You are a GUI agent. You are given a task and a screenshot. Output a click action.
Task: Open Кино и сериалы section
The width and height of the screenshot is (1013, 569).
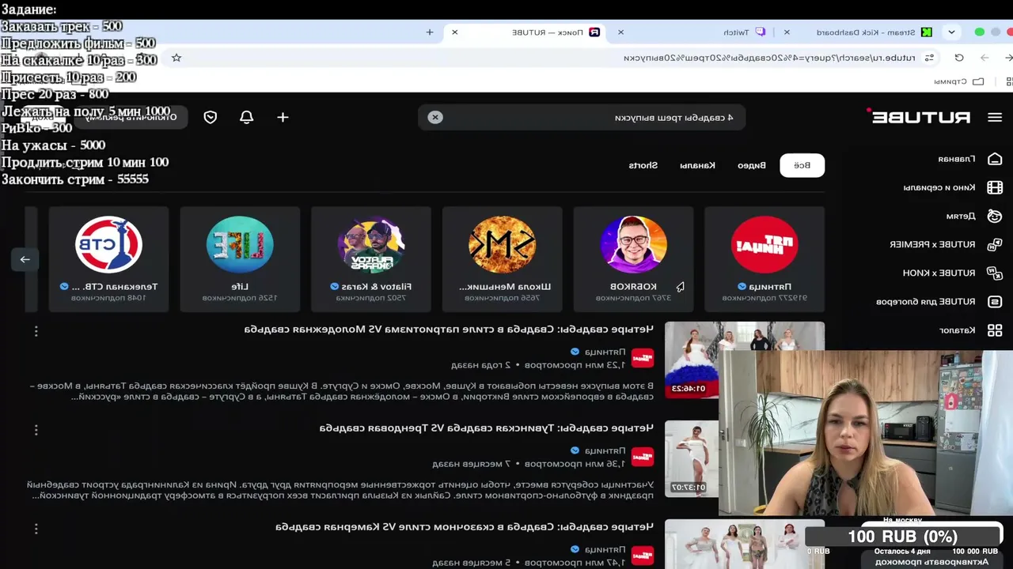pyautogui.click(x=939, y=187)
